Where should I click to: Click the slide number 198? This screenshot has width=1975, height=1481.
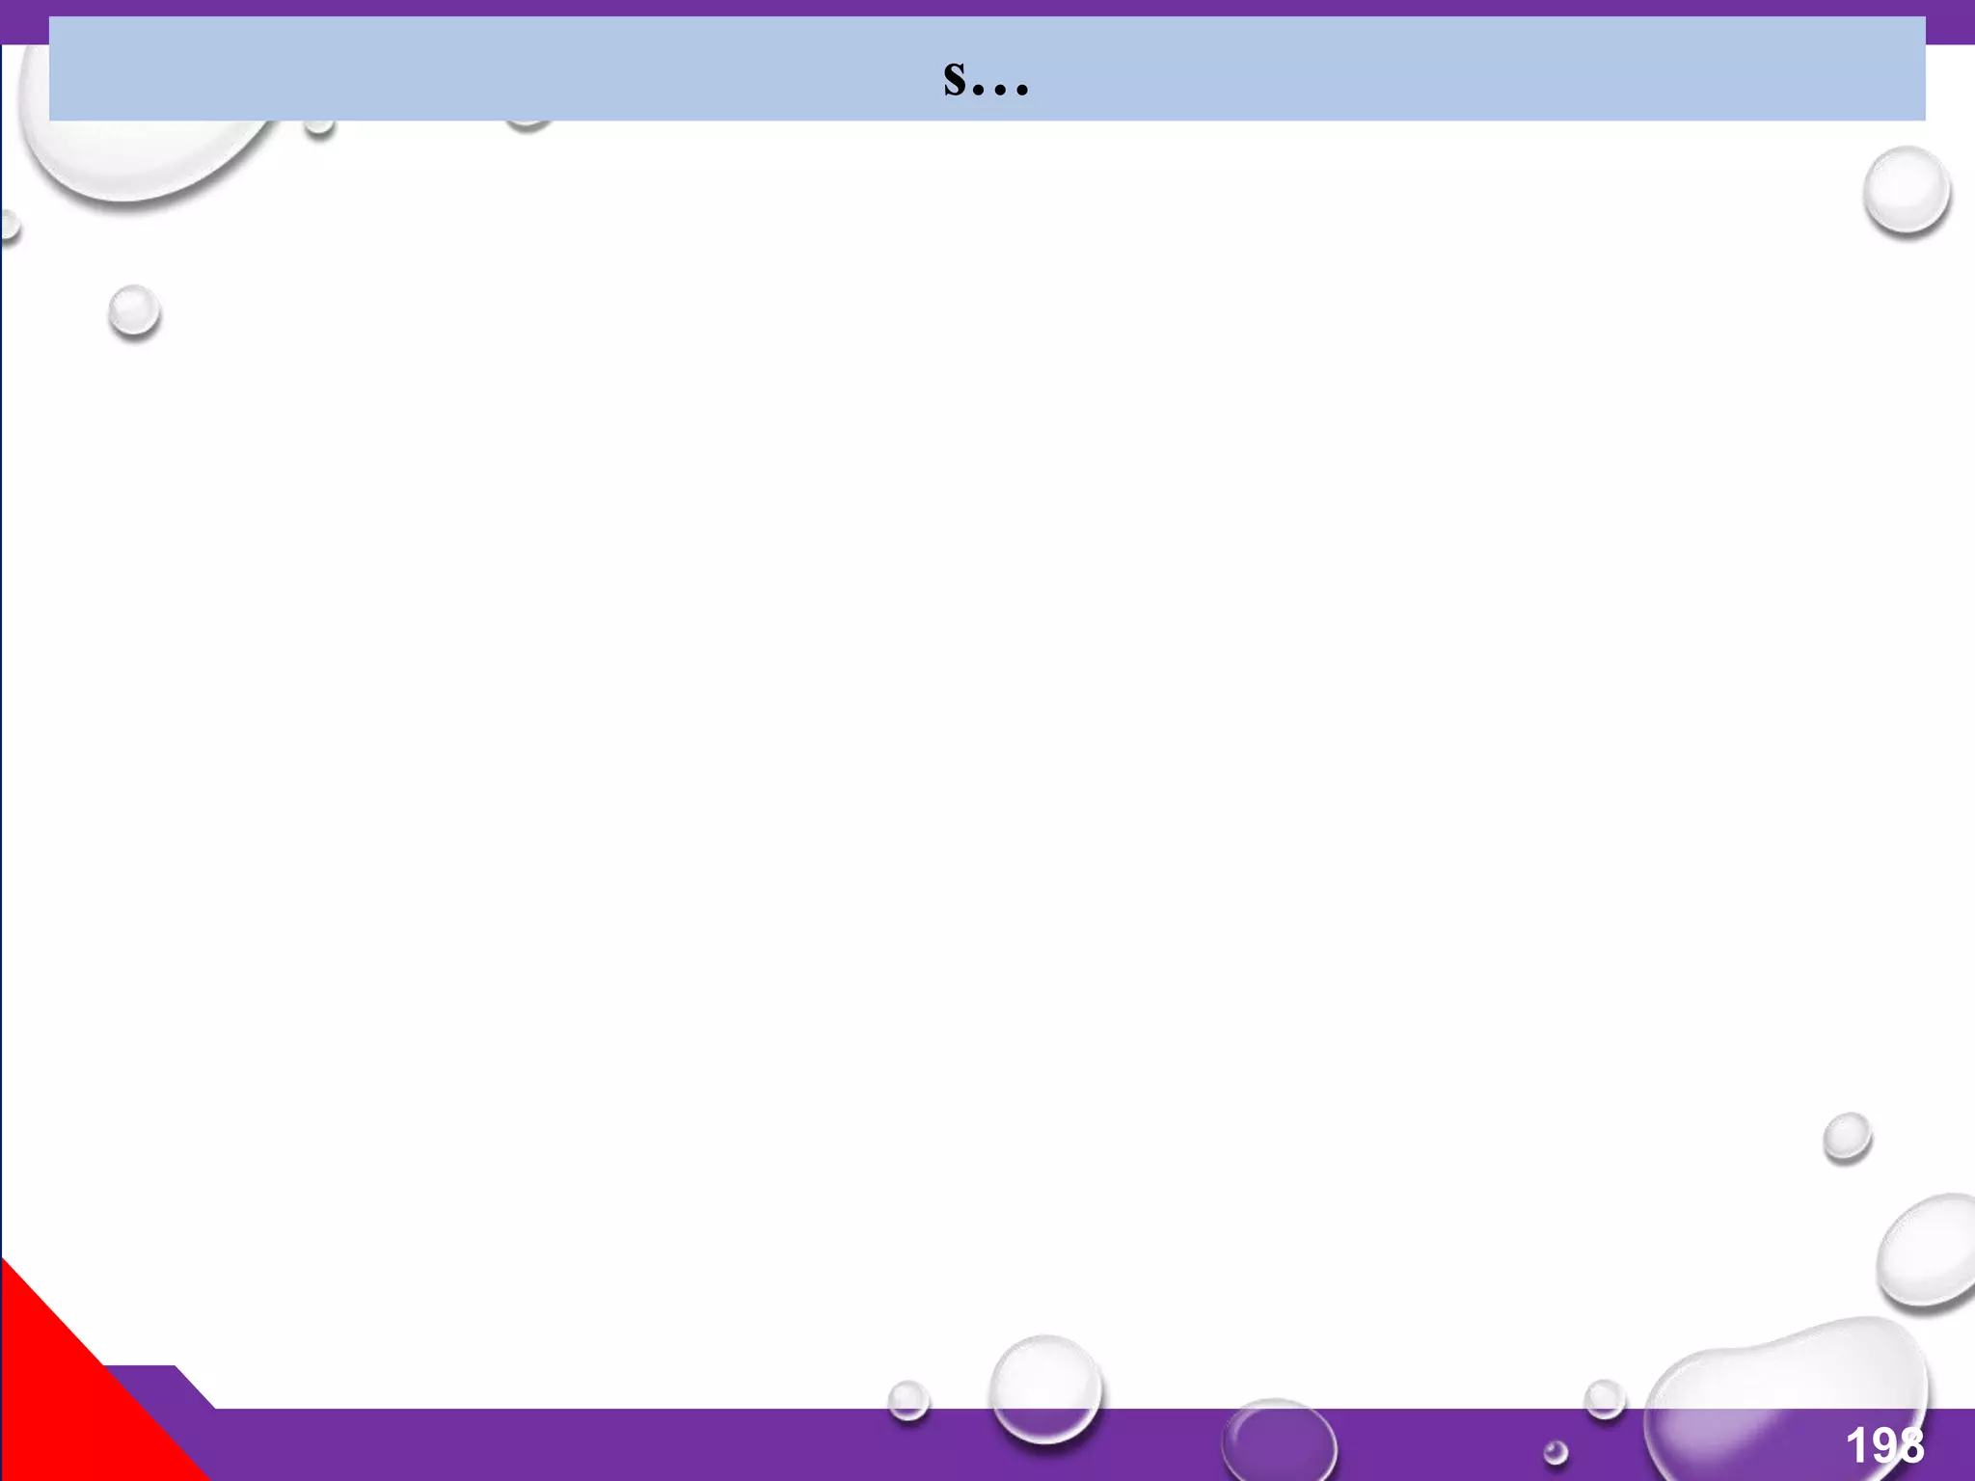[1883, 1445]
